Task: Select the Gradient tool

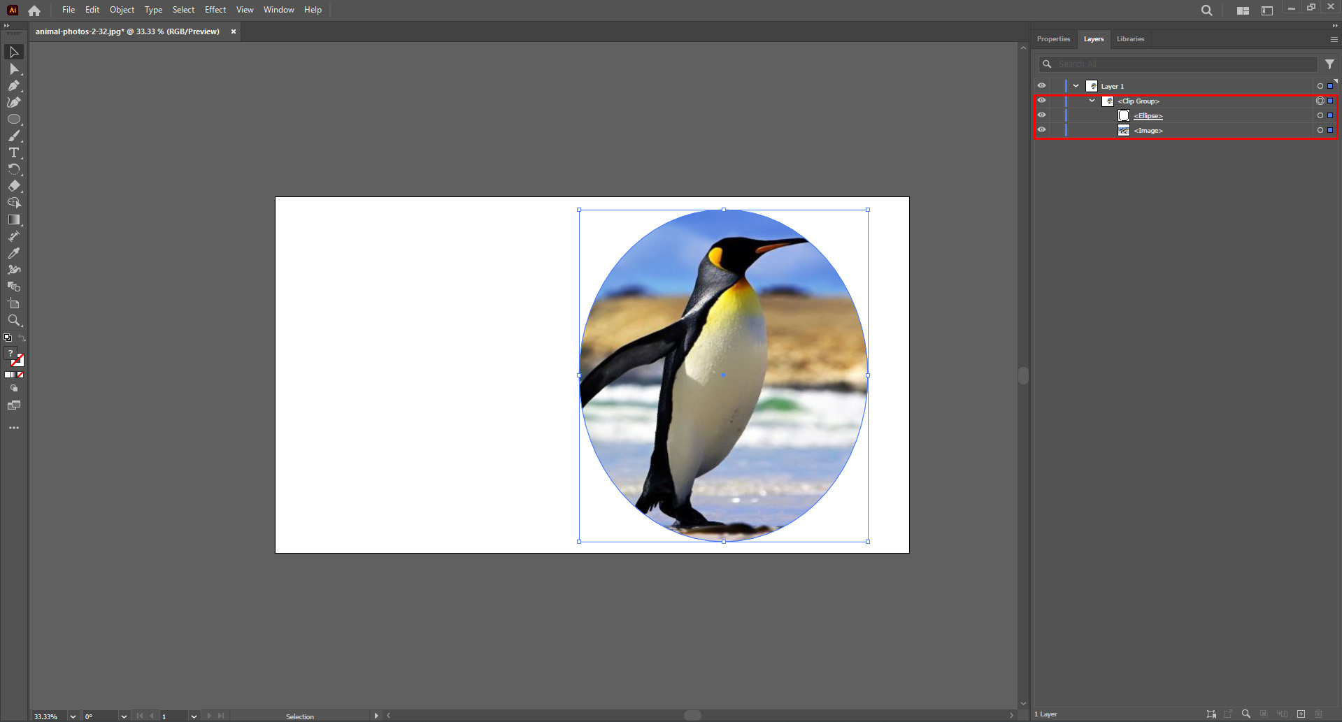Action: point(14,219)
